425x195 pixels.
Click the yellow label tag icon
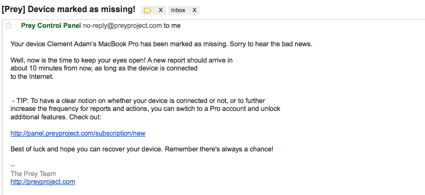point(148,11)
